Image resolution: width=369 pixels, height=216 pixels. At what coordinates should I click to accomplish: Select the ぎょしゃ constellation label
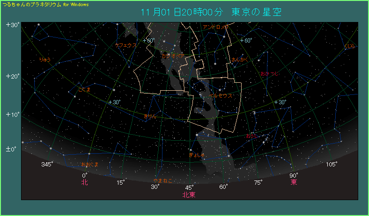(x=196, y=154)
